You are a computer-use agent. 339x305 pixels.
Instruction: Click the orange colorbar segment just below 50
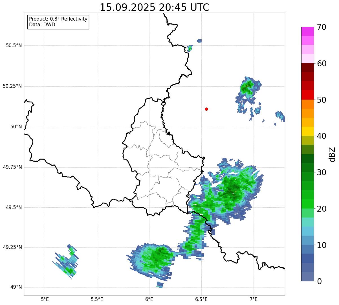click(307, 104)
